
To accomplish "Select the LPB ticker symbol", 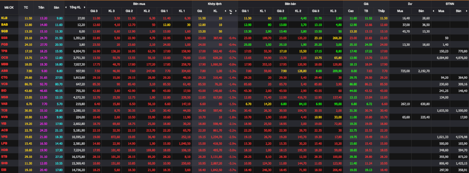I will [5, 143].
